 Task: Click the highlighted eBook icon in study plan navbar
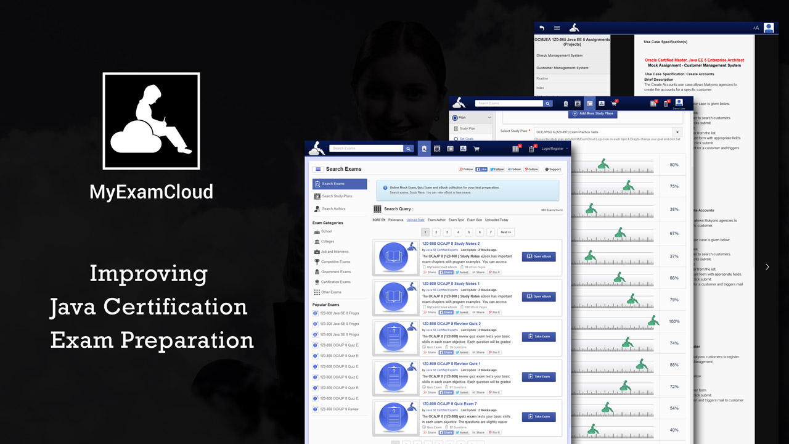590,104
